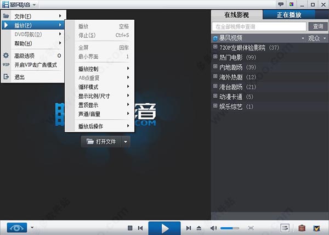The height and width of the screenshot is (235, 329).
Task: Skip to previous track
Action: pos(140,228)
